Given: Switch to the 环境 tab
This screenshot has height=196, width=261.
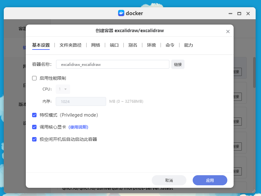Looking at the screenshot, I should click(x=151, y=45).
